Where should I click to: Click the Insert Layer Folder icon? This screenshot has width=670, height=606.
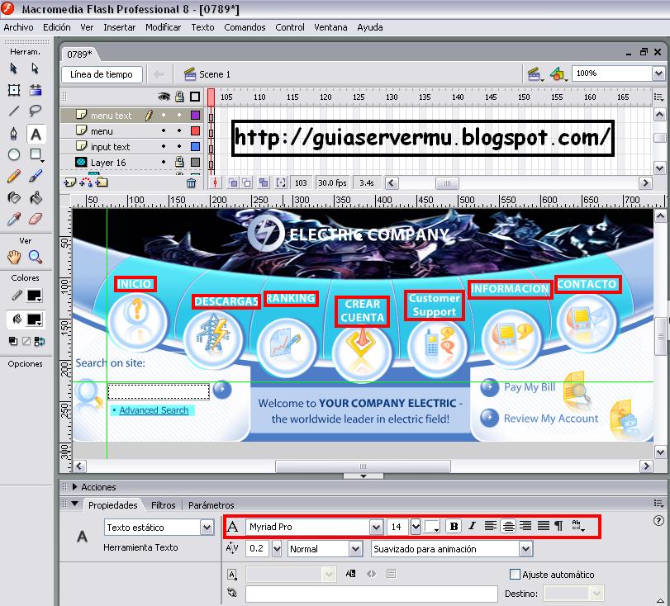(102, 182)
